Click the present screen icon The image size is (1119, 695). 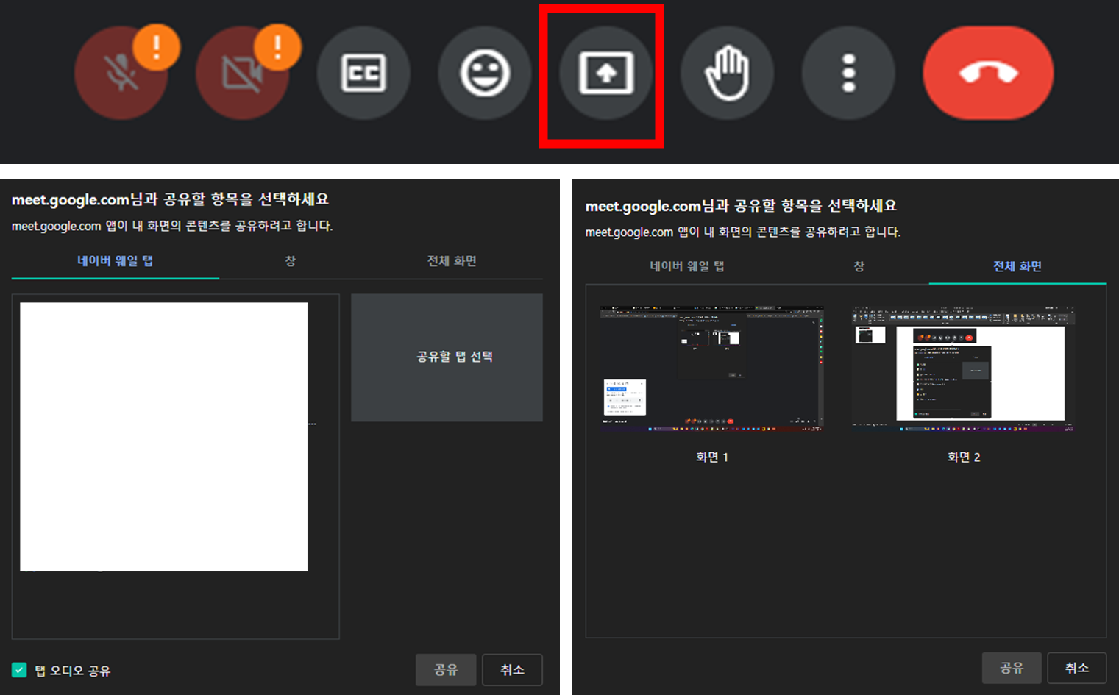605,74
